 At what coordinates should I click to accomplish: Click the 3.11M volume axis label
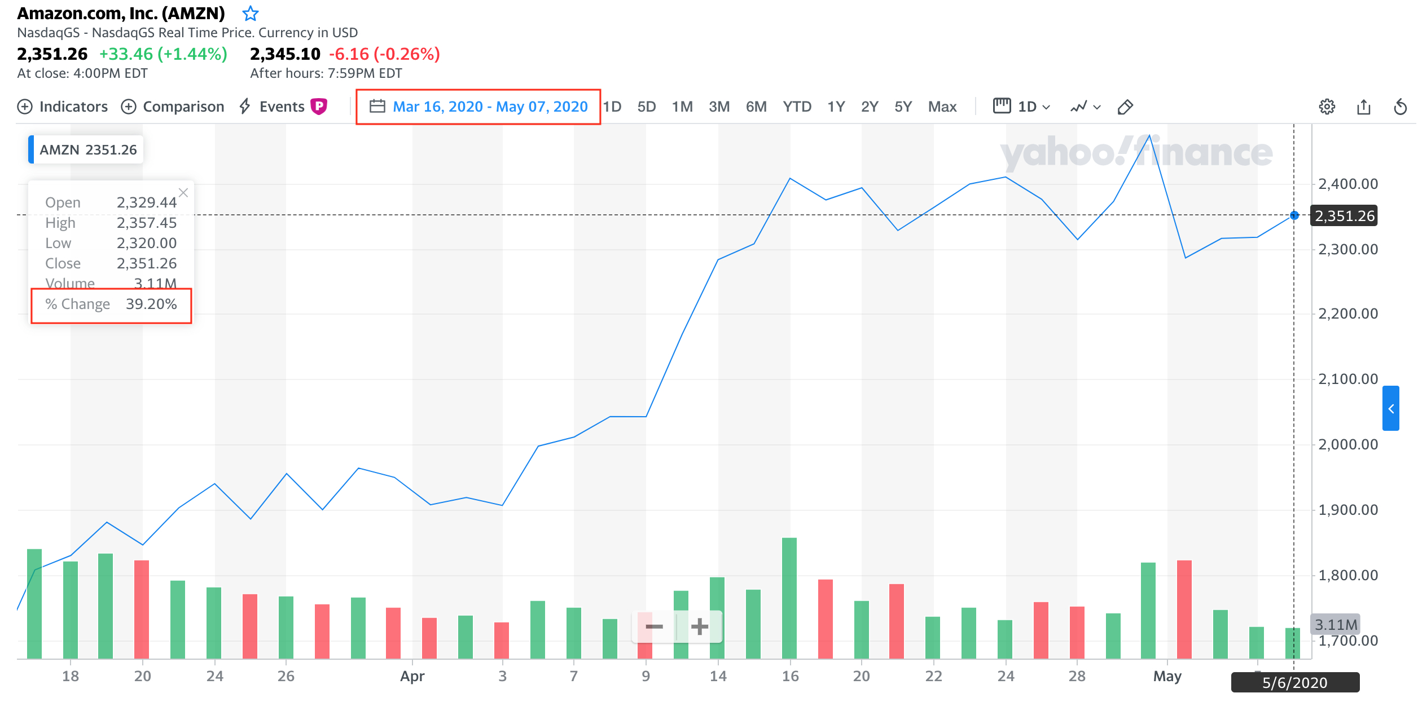1335,624
